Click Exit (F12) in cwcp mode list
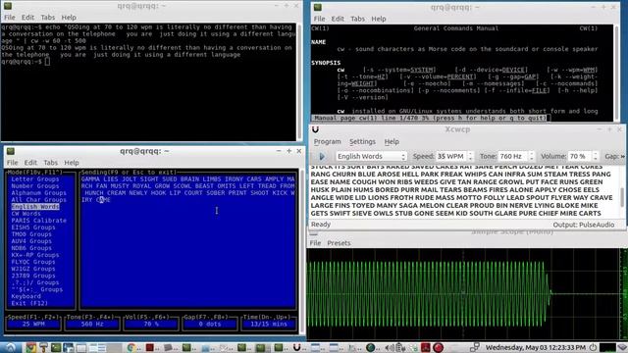The image size is (628, 353). [x=29, y=303]
